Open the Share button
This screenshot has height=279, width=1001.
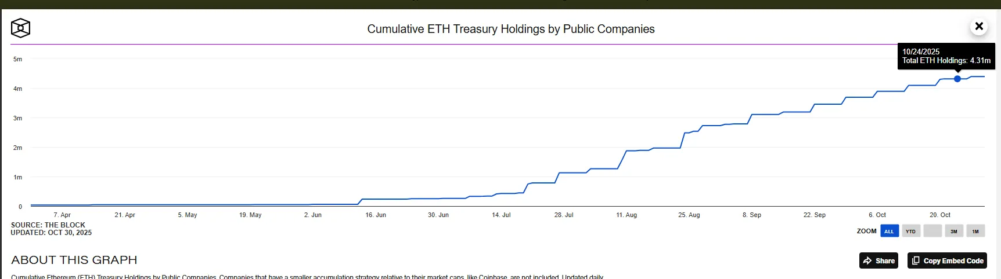click(878, 260)
